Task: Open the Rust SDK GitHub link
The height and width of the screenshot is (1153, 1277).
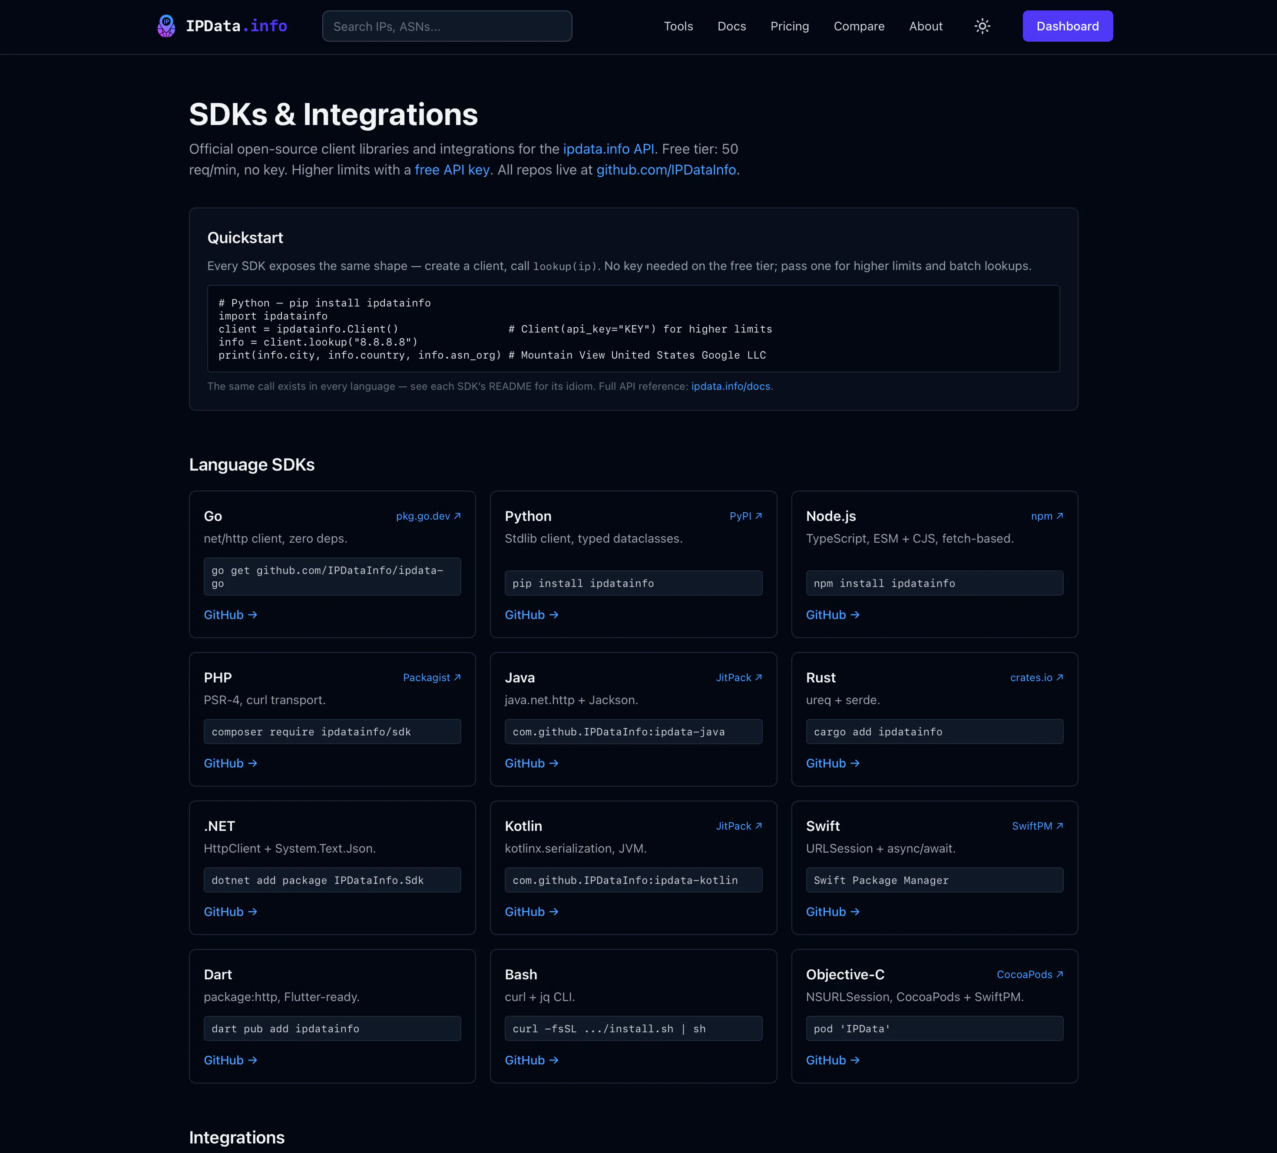Action: coord(832,763)
